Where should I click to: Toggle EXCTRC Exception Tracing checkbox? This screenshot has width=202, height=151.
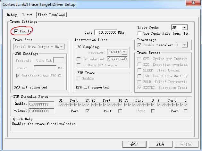click(139, 88)
